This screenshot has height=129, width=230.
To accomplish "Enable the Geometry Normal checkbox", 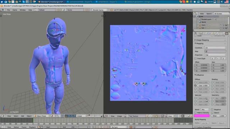I will pos(212,98).
